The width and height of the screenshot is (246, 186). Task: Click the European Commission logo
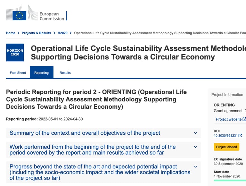37,13
